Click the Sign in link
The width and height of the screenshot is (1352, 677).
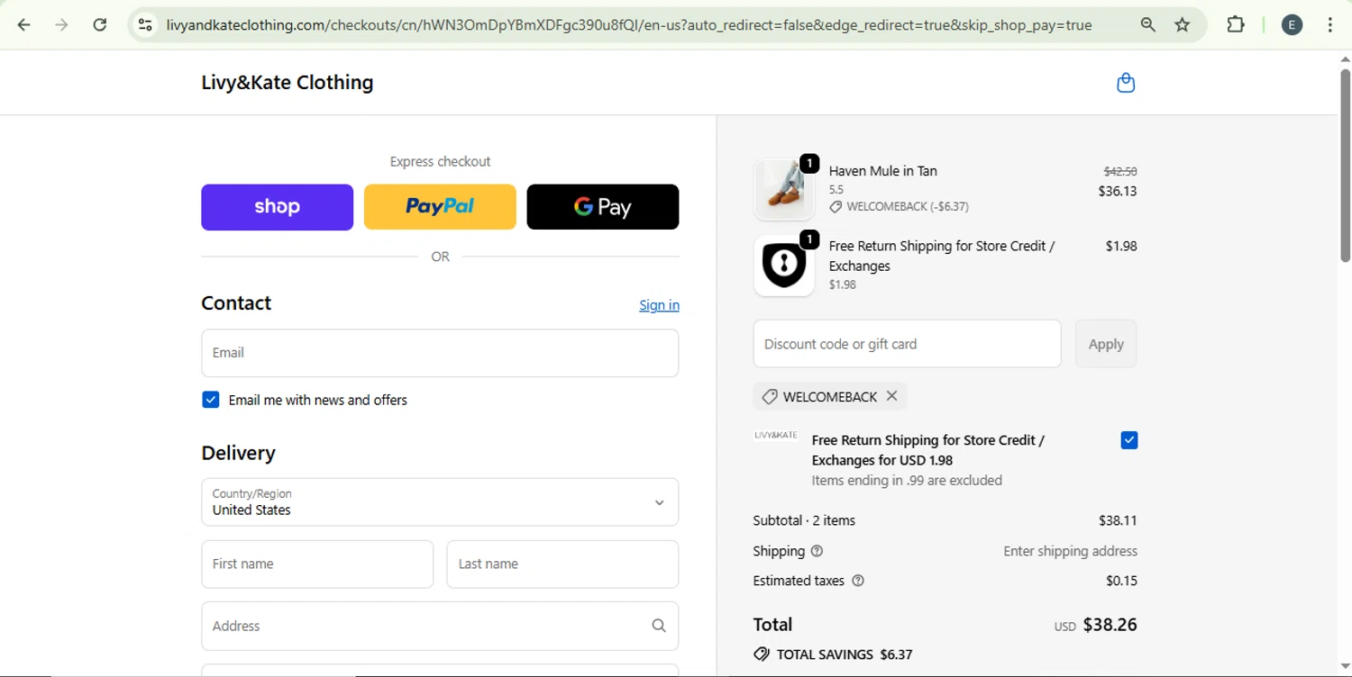(x=660, y=305)
